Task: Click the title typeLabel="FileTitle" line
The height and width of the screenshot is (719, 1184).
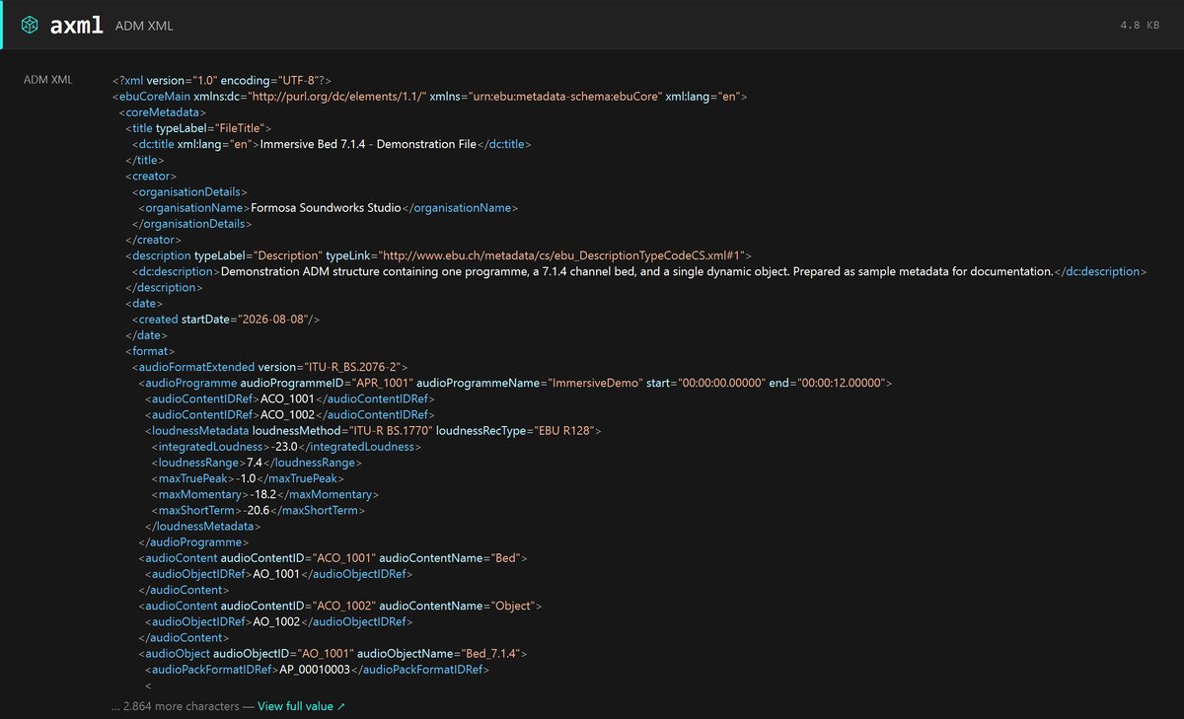Action: (x=198, y=128)
